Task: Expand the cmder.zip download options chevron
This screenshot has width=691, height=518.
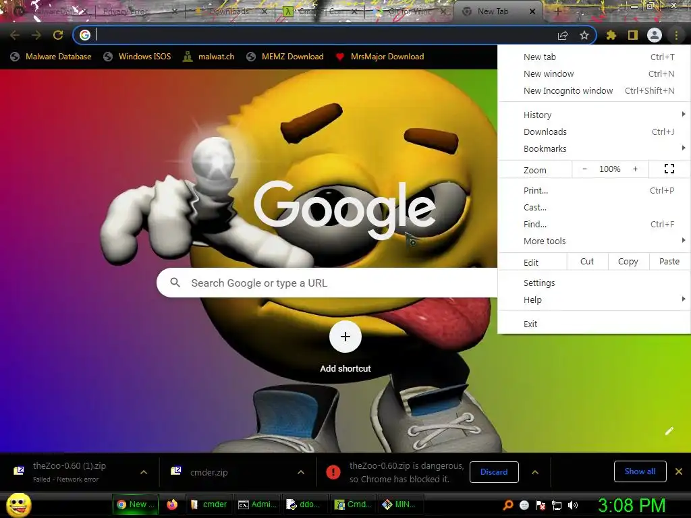Action: tap(301, 472)
